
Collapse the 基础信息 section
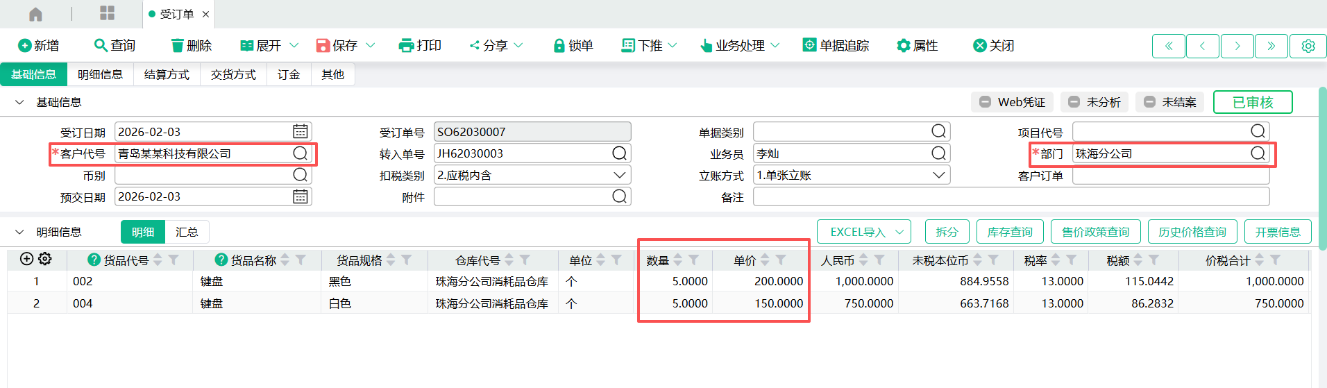click(19, 102)
